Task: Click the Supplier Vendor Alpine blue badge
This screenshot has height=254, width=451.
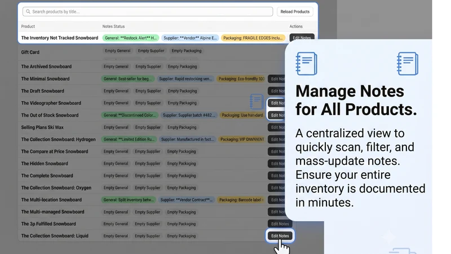Action: pyautogui.click(x=190, y=38)
